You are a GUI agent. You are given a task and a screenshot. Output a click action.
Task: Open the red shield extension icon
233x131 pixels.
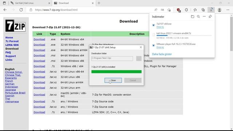coord(179,10)
